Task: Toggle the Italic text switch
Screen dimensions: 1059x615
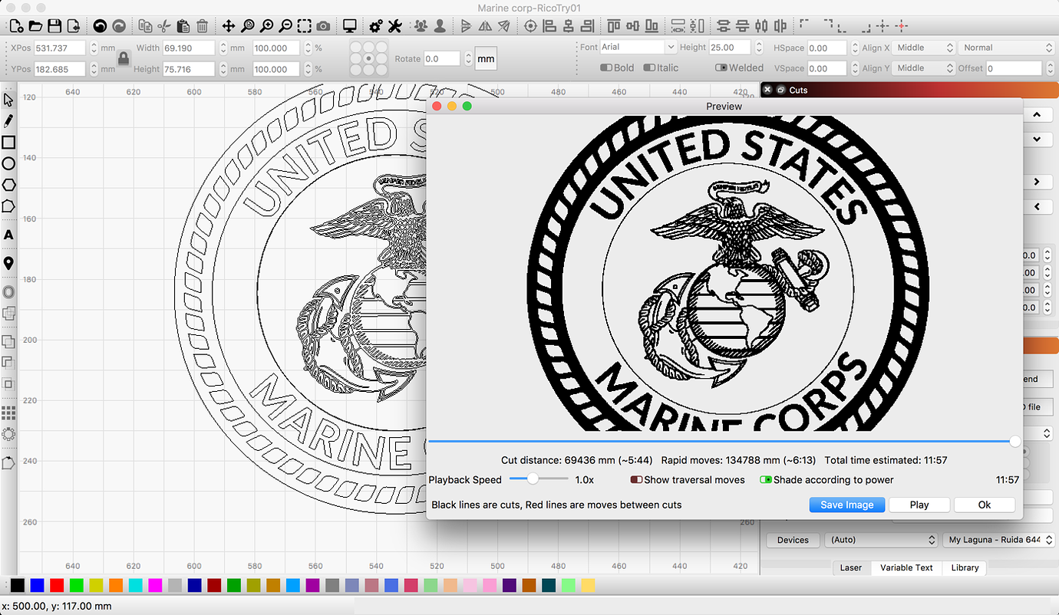Action: (650, 67)
